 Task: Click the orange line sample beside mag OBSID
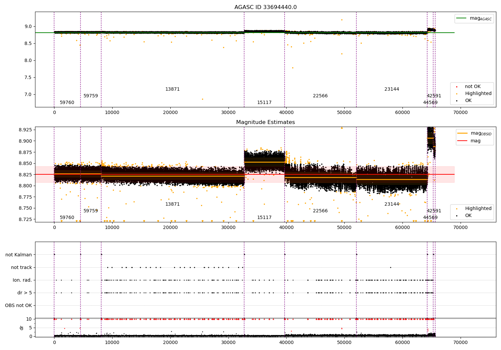pyautogui.click(x=463, y=133)
